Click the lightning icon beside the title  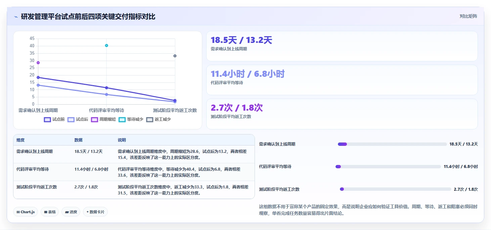16,17
